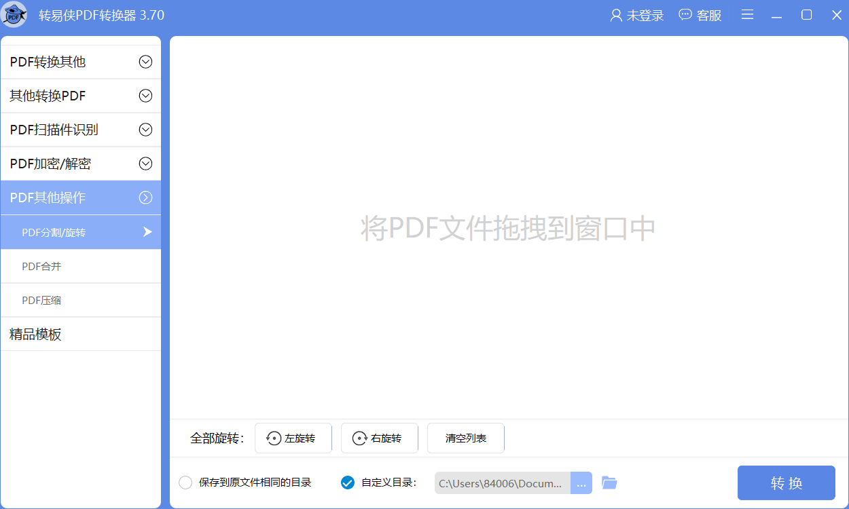Select PDF压缩 menu item
This screenshot has height=509, width=849.
pyautogui.click(x=81, y=300)
